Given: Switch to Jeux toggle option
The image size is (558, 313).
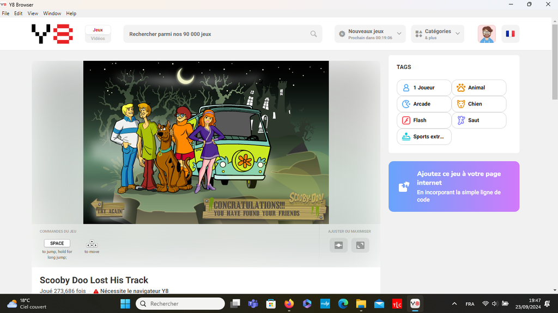Looking at the screenshot, I should [98, 30].
